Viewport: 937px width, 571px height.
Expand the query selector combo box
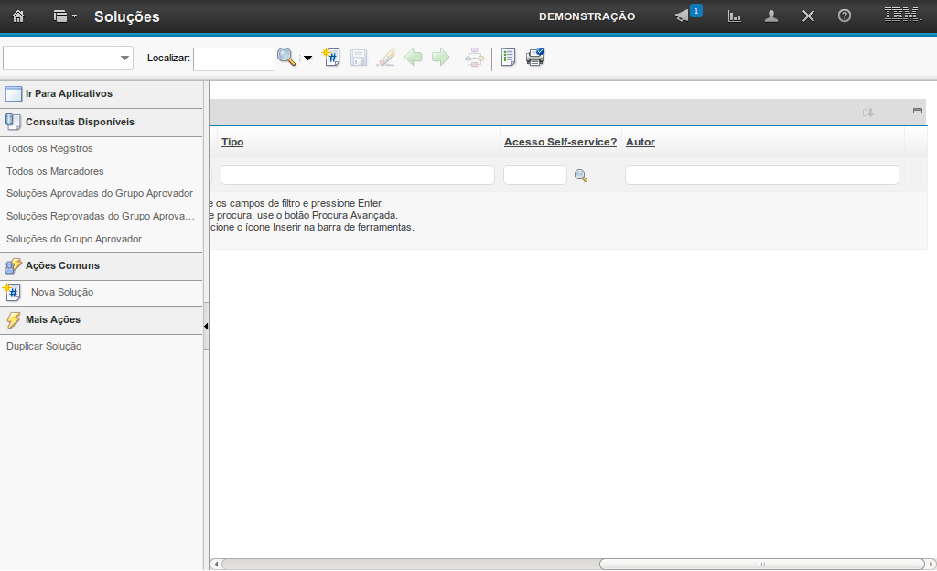pos(124,59)
